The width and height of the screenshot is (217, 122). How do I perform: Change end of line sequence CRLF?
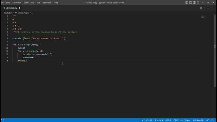pyautogui.click(x=176, y=120)
